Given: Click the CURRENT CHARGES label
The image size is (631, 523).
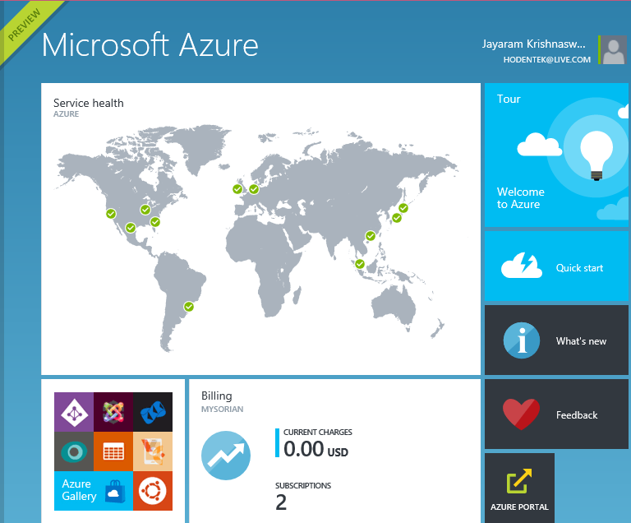Looking at the screenshot, I should pos(317,433).
